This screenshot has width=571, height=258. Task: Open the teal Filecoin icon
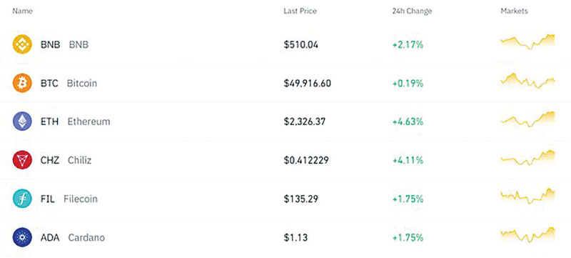coord(22,199)
